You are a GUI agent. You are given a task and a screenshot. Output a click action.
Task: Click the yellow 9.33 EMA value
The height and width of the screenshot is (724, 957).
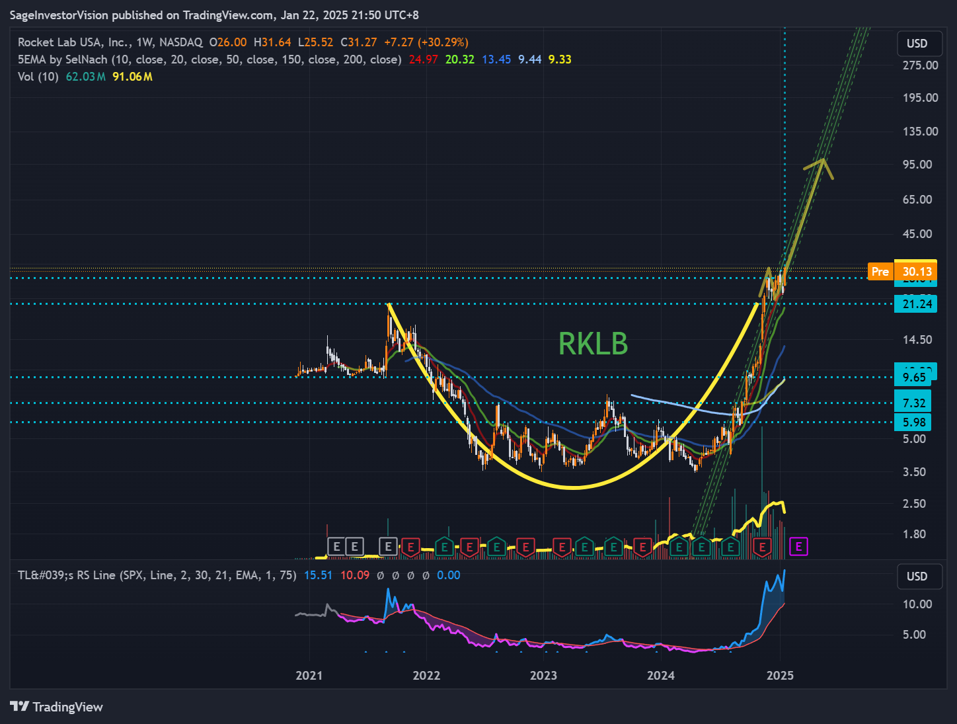coord(560,60)
